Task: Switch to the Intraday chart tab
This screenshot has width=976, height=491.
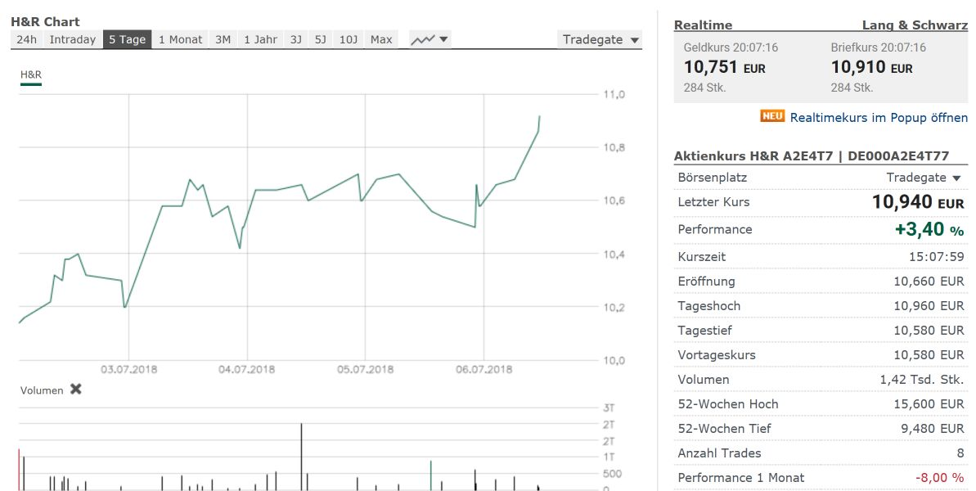Action: click(73, 39)
